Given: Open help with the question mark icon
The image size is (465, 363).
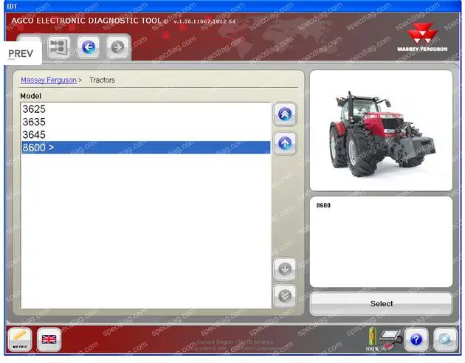Looking at the screenshot, I should 416,339.
